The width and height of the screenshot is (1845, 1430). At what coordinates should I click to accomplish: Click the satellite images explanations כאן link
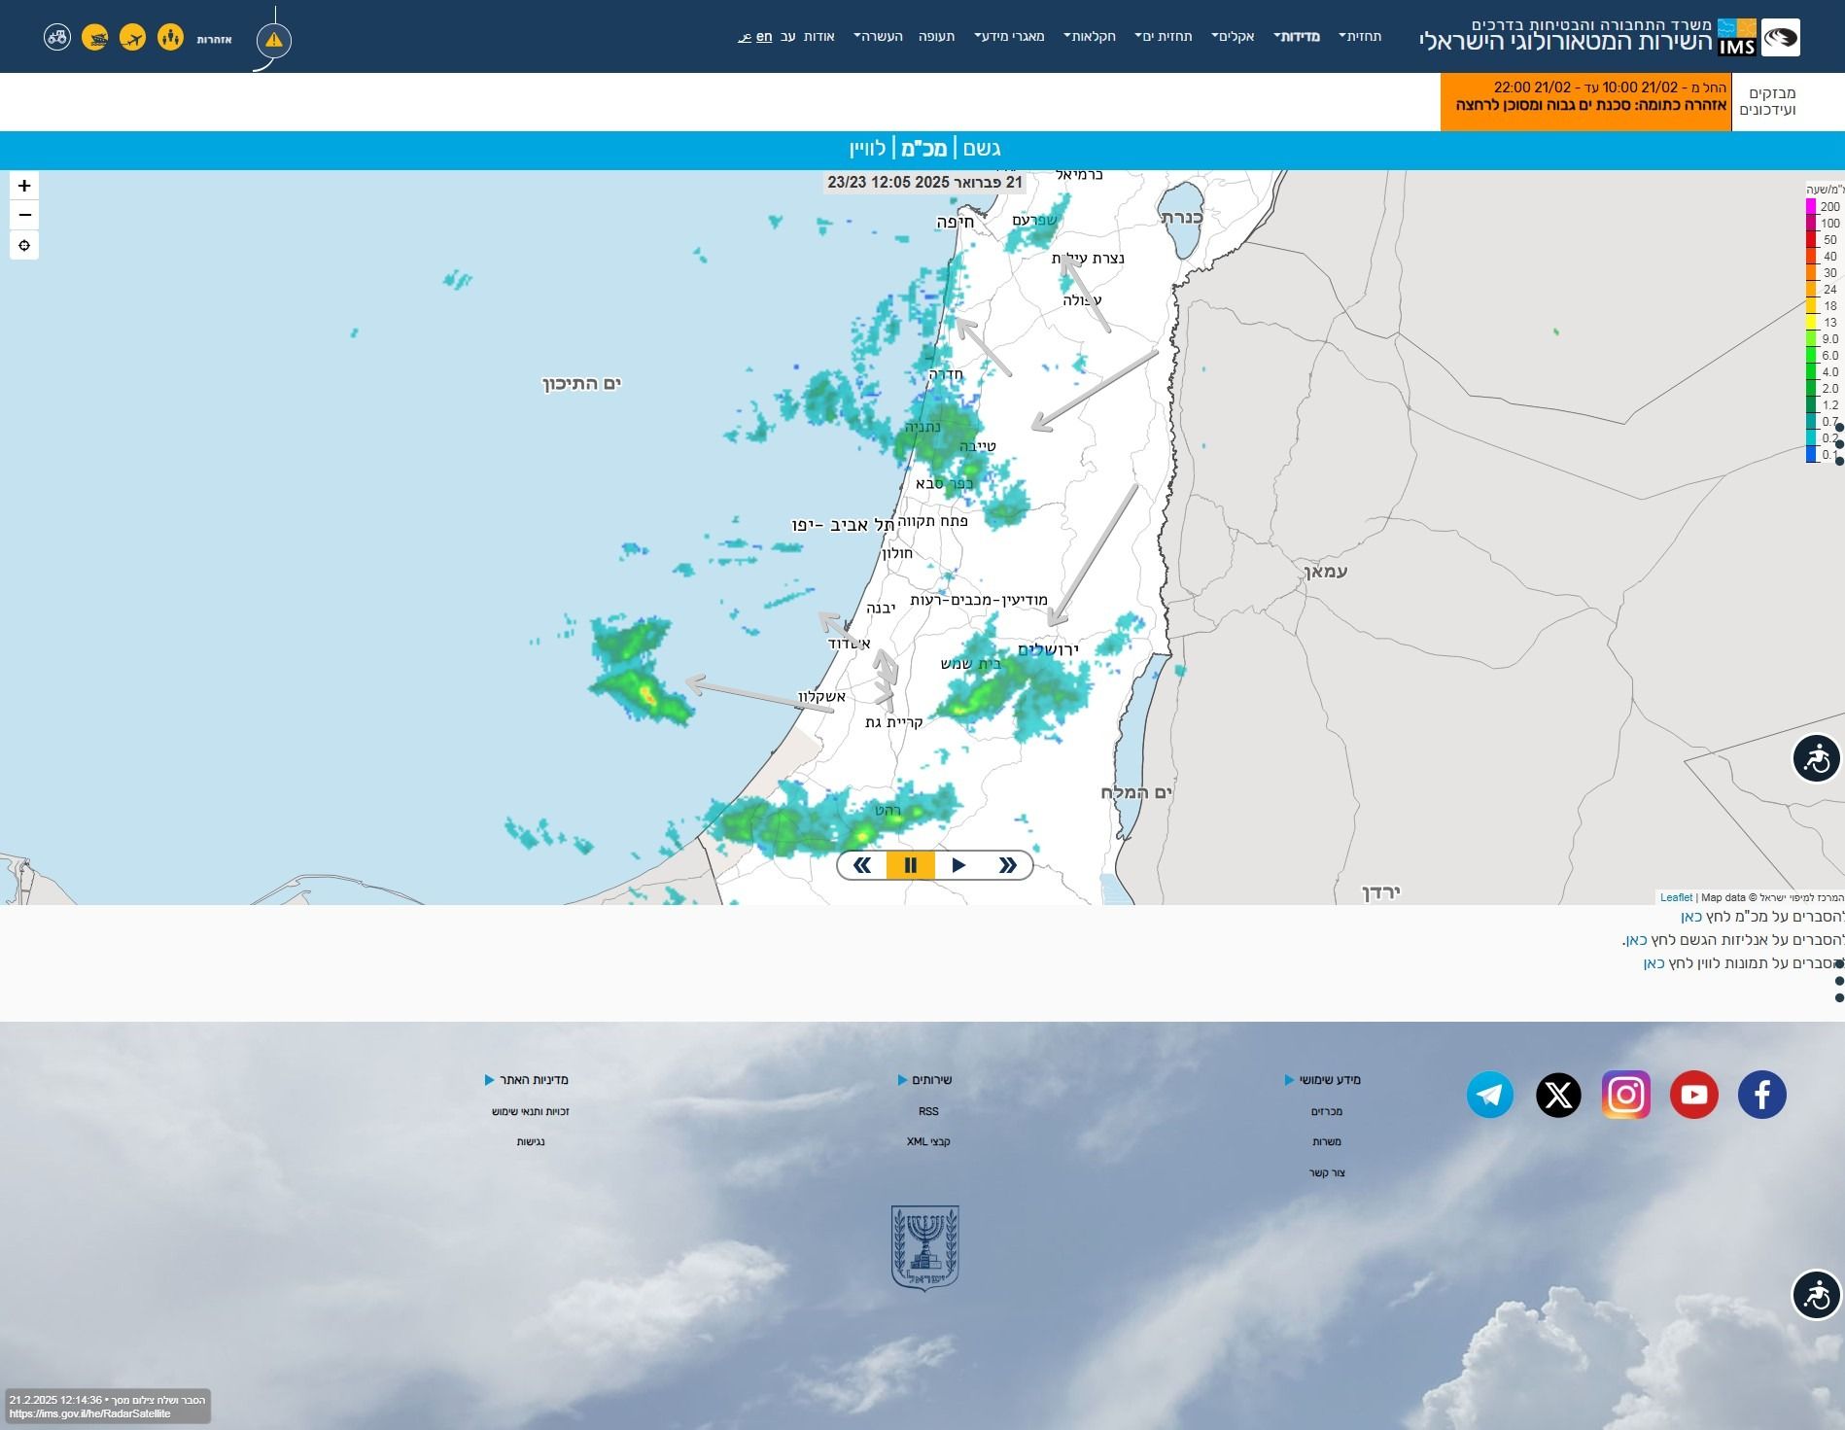tap(1654, 963)
